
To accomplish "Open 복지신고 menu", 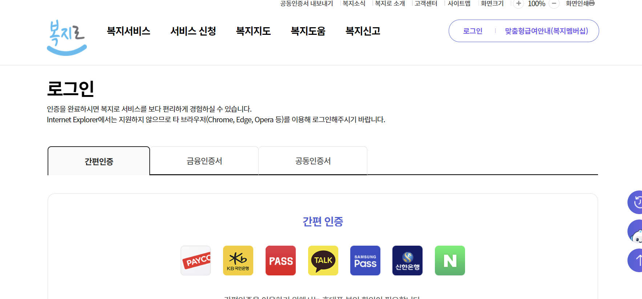I will (363, 31).
